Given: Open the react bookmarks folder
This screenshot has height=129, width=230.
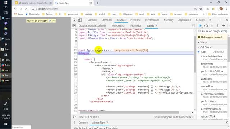Looking at the screenshot, I should pyautogui.click(x=112, y=14).
